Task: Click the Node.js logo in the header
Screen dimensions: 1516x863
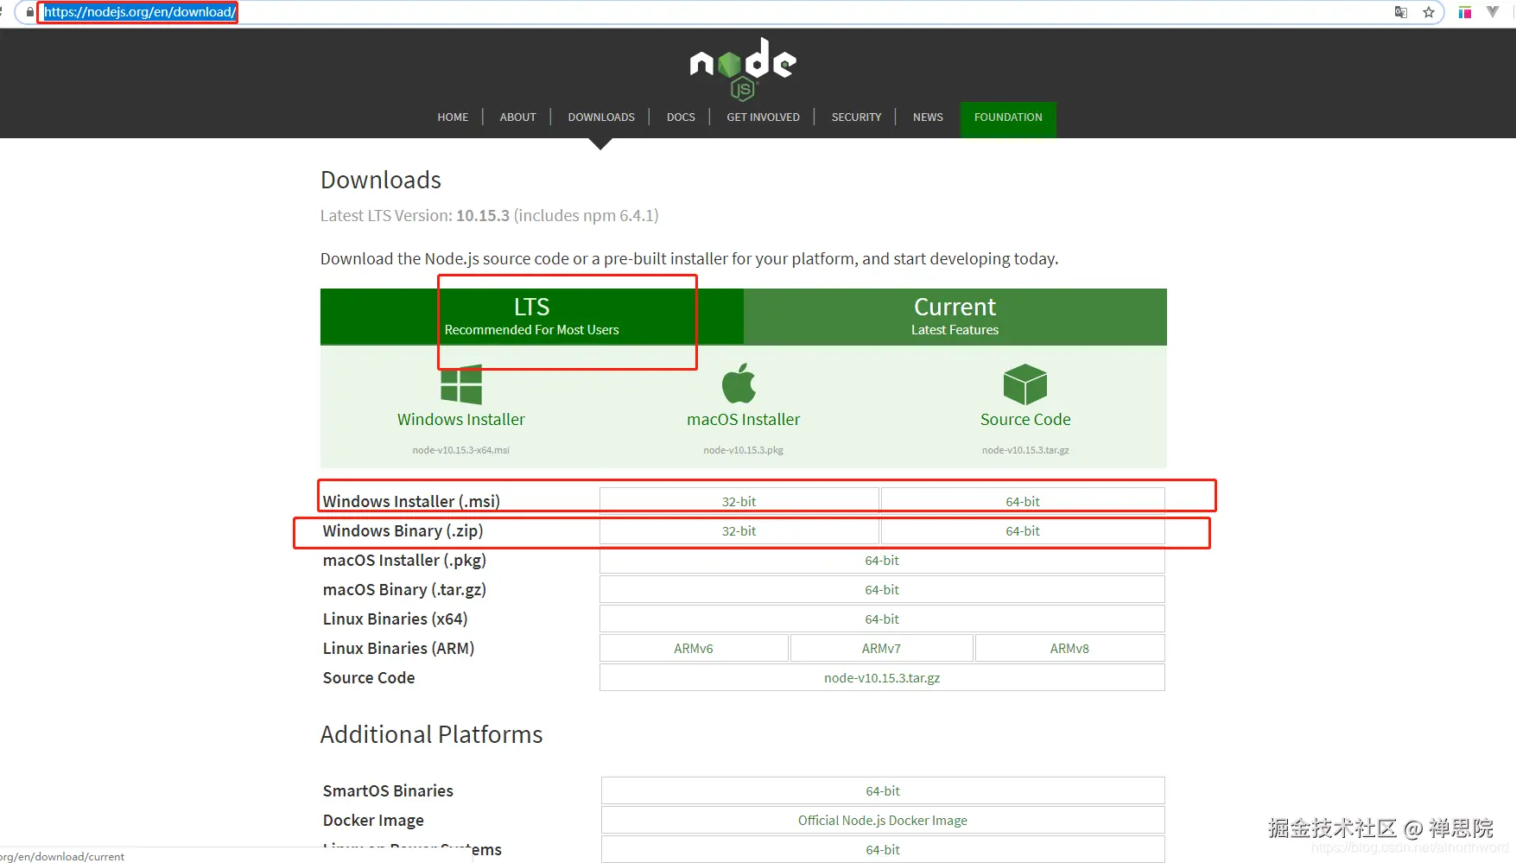Action: (743, 68)
